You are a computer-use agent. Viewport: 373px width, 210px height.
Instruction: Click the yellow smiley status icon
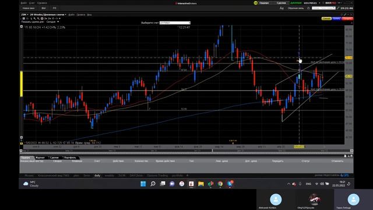[255, 3]
